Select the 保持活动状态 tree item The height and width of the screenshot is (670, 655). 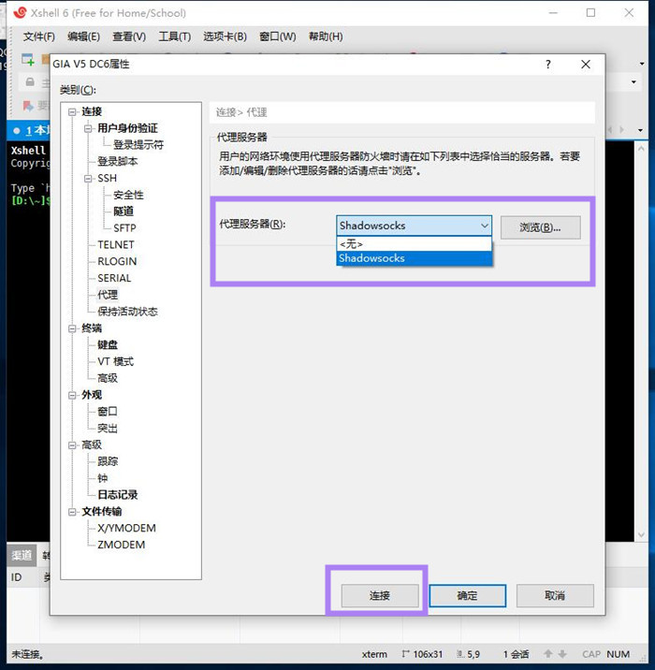click(x=128, y=312)
